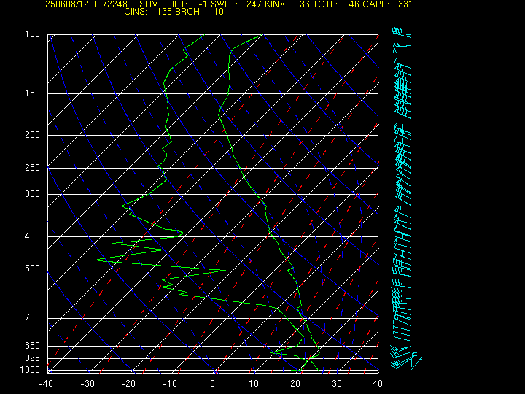525x394 pixels.
Task: Click the 10 temperature axis label
Action: point(254,384)
